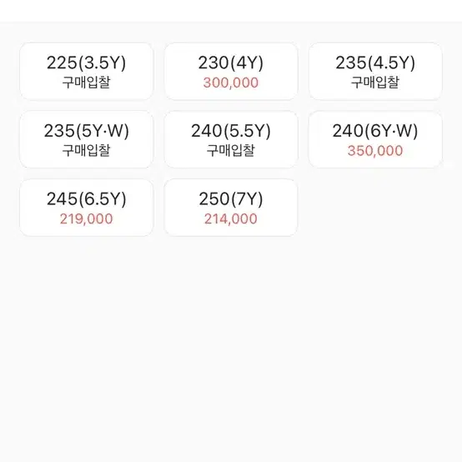Choose size 250(7Y)
The width and height of the screenshot is (462, 462).
[231, 208]
